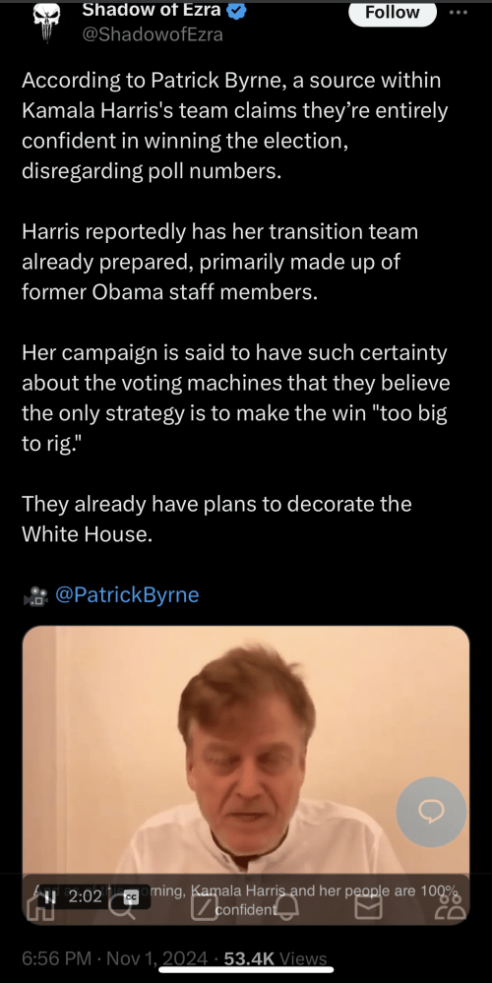Pause the playing video
The image size is (492, 983).
[x=52, y=896]
